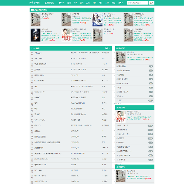This screenshot has width=184, height=184.
Task: Expand the last nav item with dropdown arrow
Action: (121, 3)
